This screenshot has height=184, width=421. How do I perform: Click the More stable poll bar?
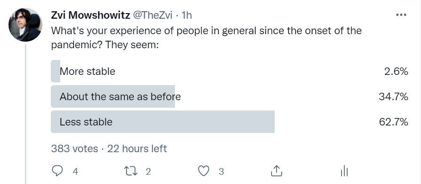tap(230, 71)
